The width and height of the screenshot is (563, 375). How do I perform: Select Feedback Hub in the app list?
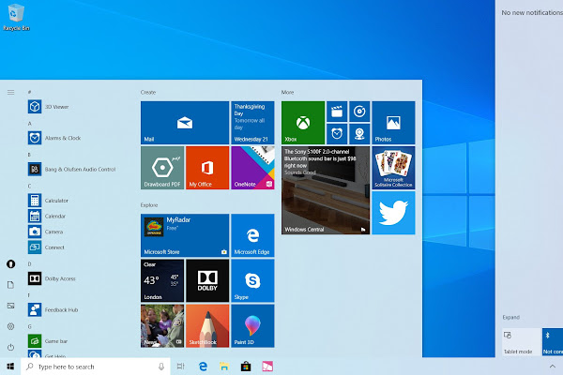[62, 308]
